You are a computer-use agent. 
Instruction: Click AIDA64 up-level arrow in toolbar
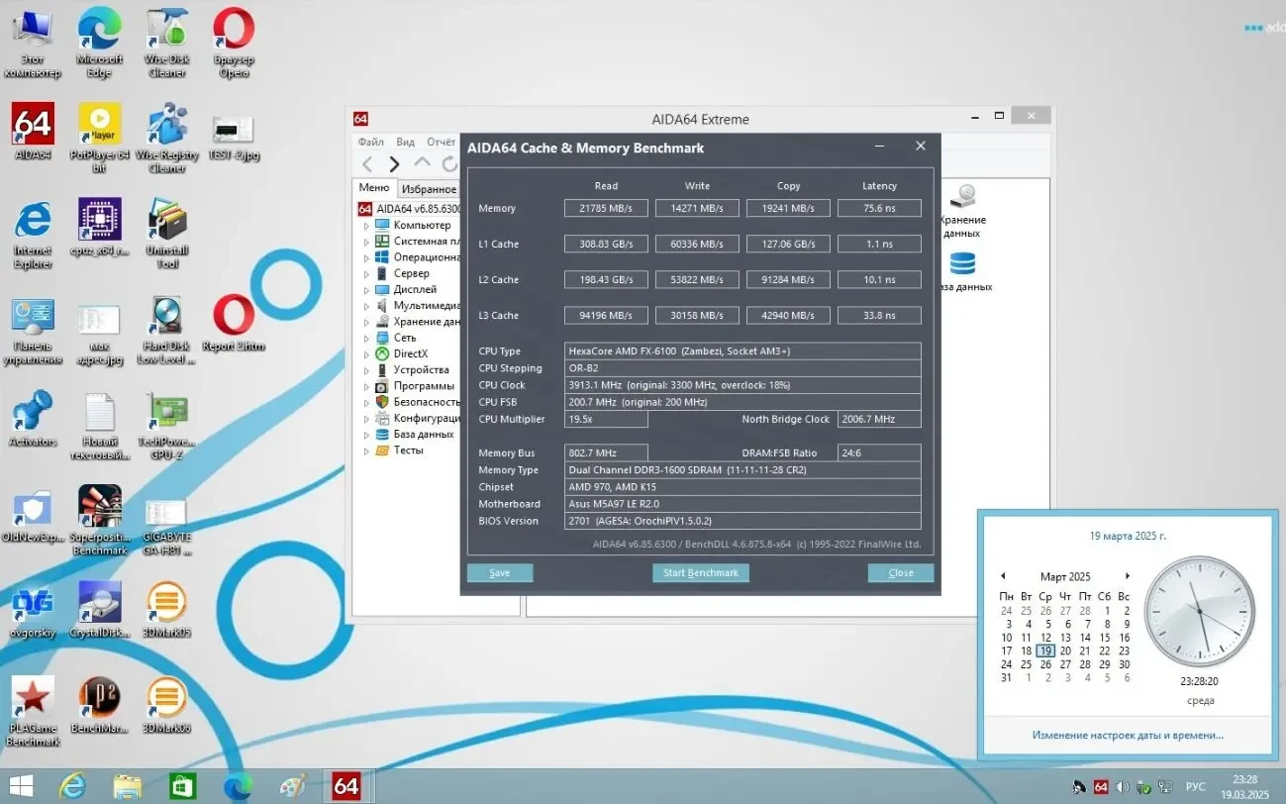pos(422,163)
